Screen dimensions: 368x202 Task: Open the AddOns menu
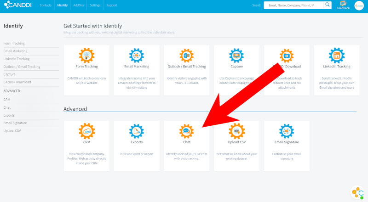[78, 5]
